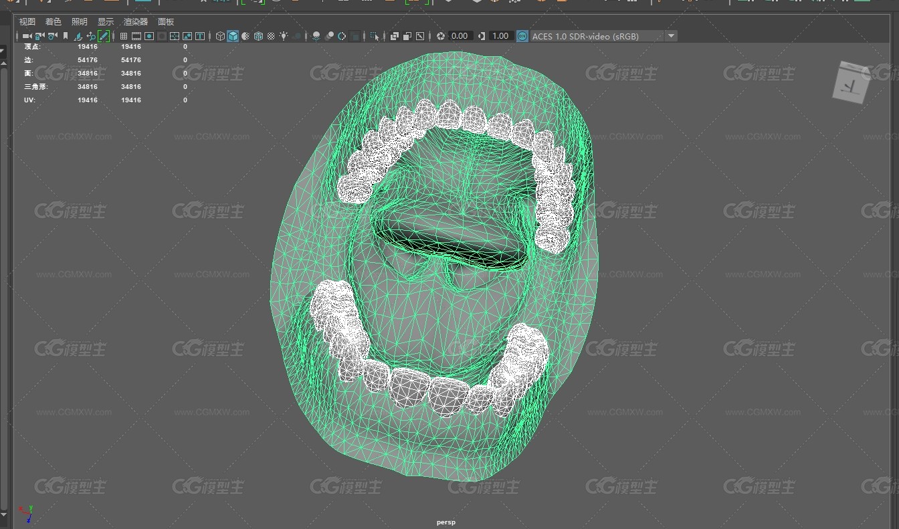The image size is (899, 529).
Task: Open the 面板 (Panels) menu
Action: pyautogui.click(x=166, y=22)
